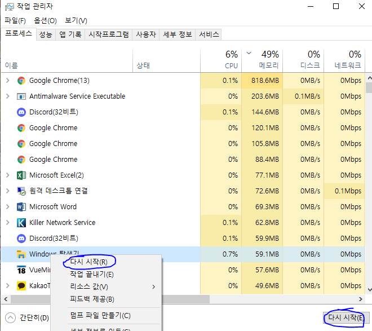Image resolution: width=372 pixels, height=331 pixels.
Task: Switch to the 세부 정보 tab
Action: pos(178,34)
